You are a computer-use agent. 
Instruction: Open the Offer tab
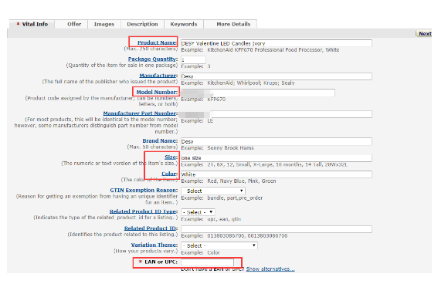coord(74,24)
